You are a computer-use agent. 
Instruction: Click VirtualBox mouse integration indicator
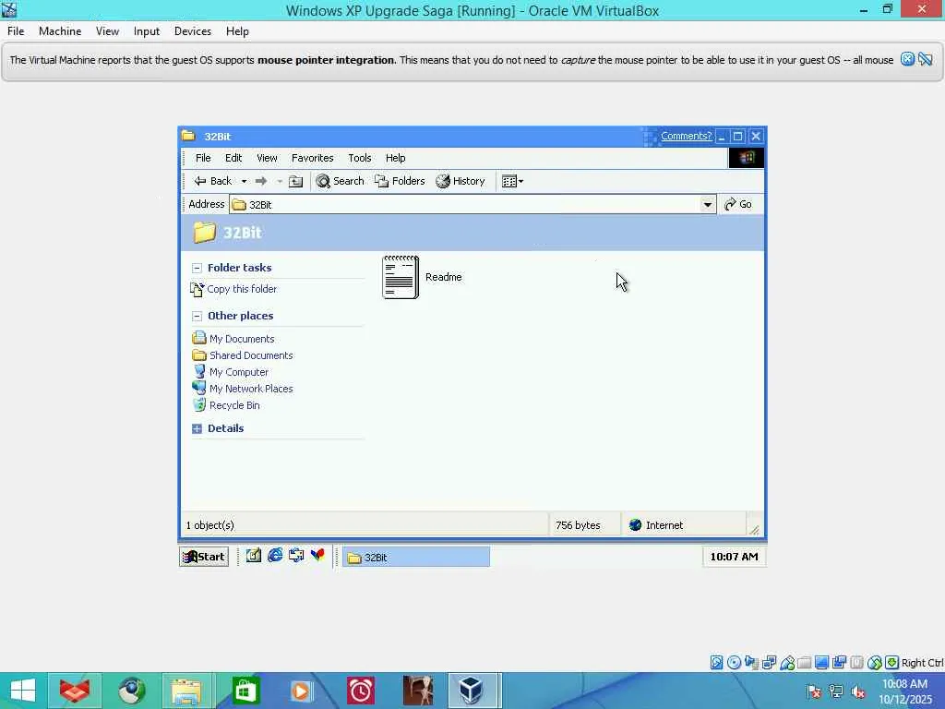pos(875,663)
